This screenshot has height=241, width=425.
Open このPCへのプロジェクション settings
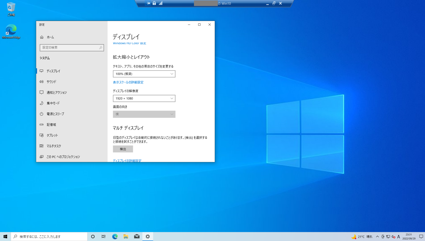(63, 157)
